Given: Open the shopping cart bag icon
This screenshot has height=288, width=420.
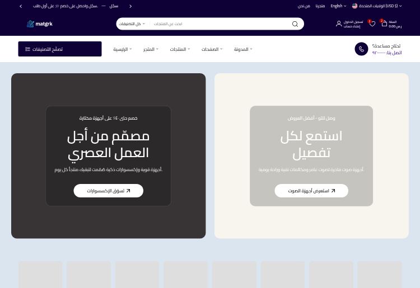Looking at the screenshot, I should (x=384, y=23).
